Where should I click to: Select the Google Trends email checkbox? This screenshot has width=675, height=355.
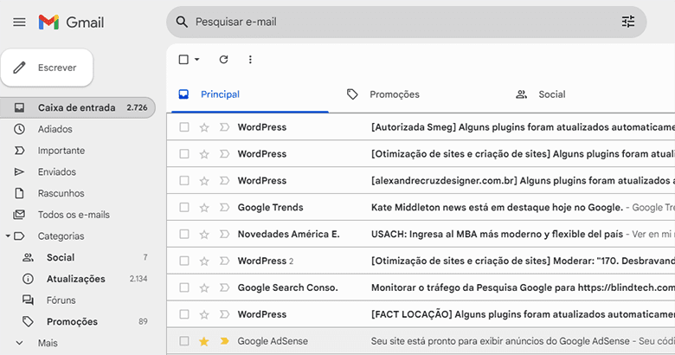click(x=184, y=208)
